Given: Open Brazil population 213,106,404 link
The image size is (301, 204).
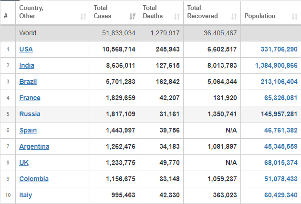Looking at the screenshot, I should [x=279, y=82].
